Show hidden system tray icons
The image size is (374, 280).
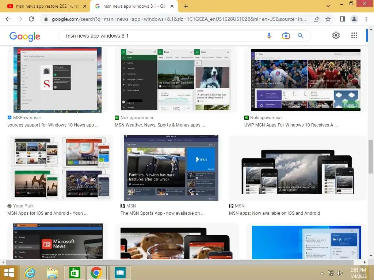click(322, 273)
